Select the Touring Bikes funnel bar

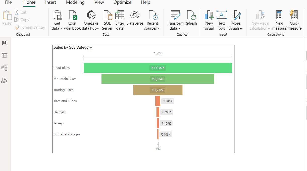[x=158, y=90]
